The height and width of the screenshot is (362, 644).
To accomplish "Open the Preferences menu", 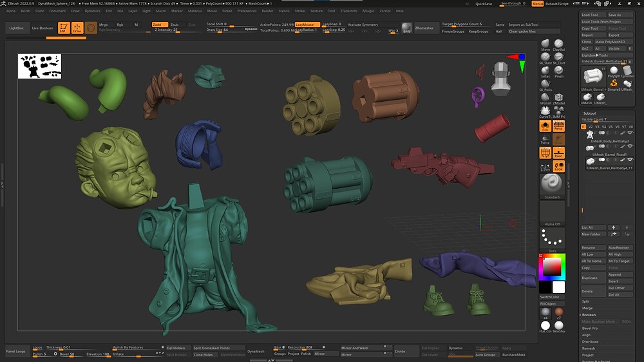I will pyautogui.click(x=247, y=11).
